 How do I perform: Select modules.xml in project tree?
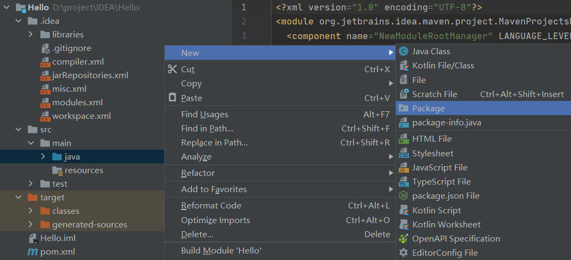tap(77, 103)
